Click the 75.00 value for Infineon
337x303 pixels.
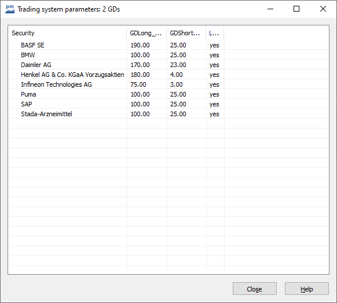pyautogui.click(x=138, y=84)
